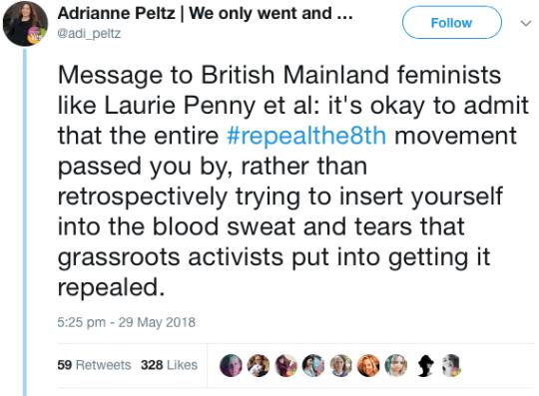Open the Adrianne Peltz display name
This screenshot has width=539, height=396.
coord(117,13)
